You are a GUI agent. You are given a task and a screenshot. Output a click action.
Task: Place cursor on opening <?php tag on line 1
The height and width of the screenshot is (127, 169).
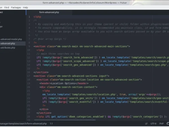pos(37,17)
